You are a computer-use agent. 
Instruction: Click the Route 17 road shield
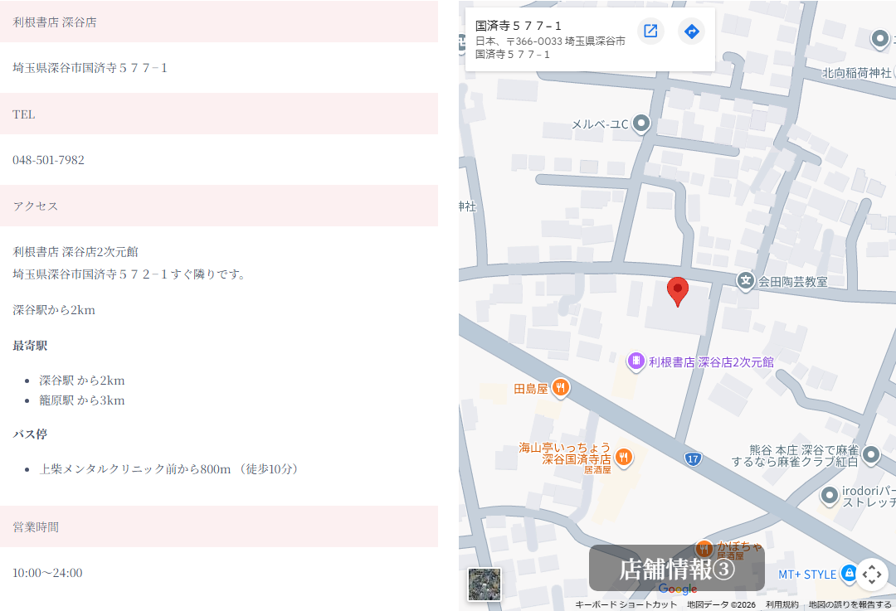pos(693,459)
